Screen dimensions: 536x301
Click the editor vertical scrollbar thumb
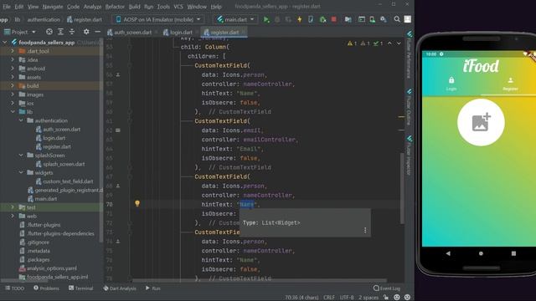point(402,188)
